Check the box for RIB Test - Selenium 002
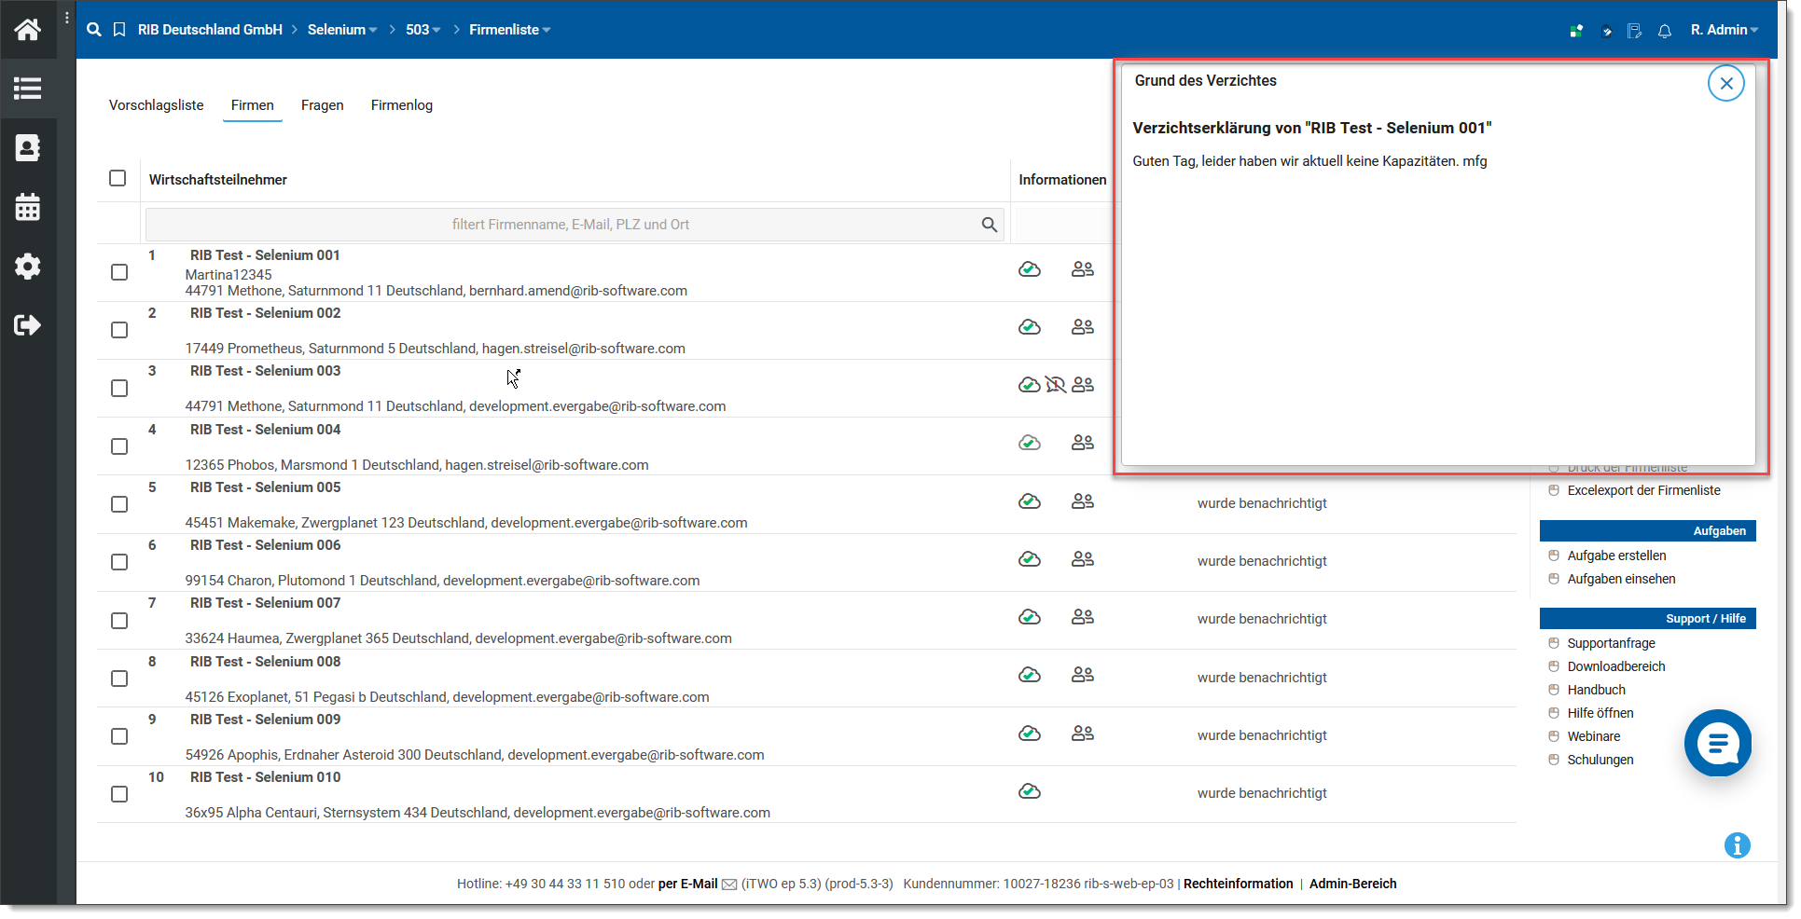The height and width of the screenshot is (919, 1801). click(x=119, y=330)
